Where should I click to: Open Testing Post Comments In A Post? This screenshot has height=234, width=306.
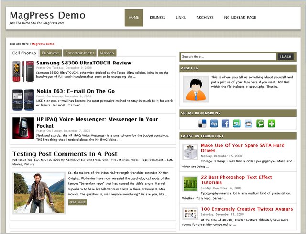pos(65,154)
